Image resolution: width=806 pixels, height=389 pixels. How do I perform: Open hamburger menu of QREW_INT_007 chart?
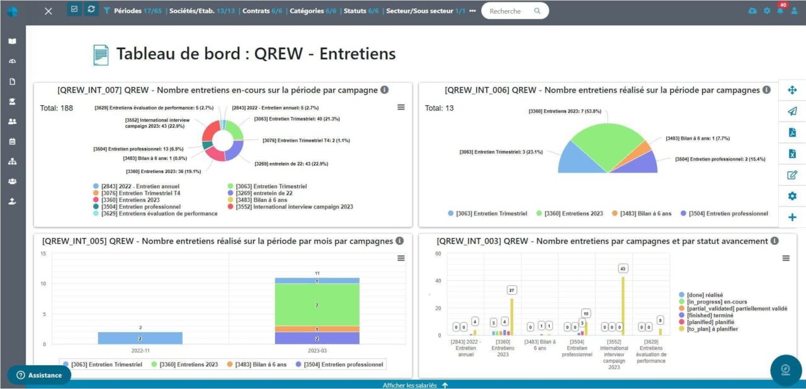tap(401, 108)
